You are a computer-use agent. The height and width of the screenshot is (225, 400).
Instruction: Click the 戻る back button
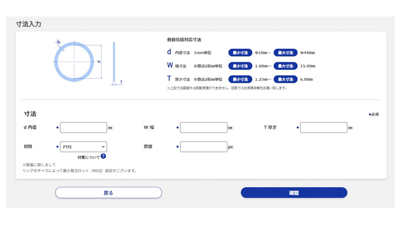[108, 192]
